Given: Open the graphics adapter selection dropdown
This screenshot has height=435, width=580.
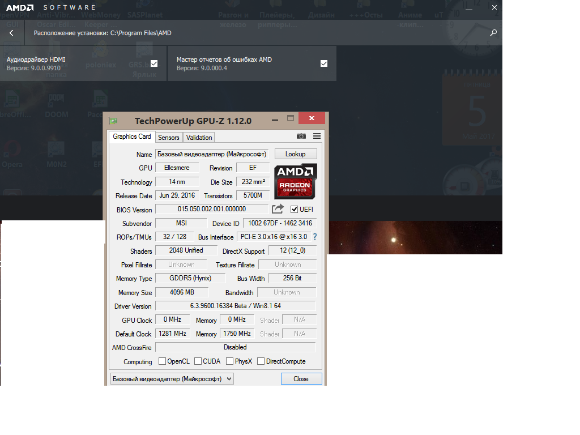Looking at the screenshot, I should click(x=172, y=379).
